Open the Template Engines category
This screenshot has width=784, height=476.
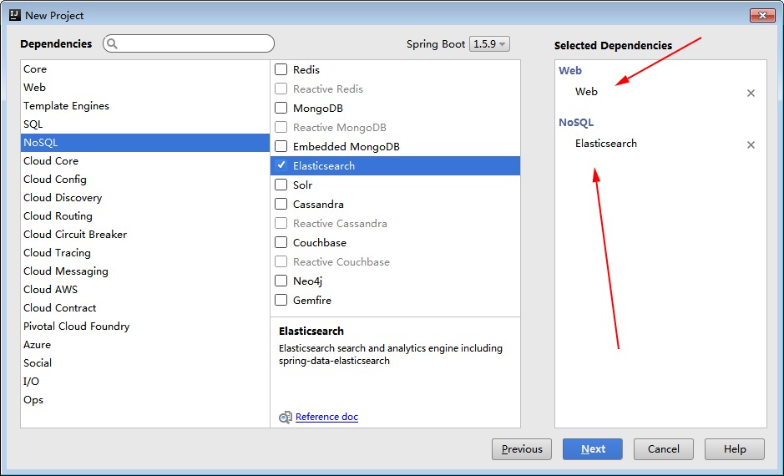(66, 106)
